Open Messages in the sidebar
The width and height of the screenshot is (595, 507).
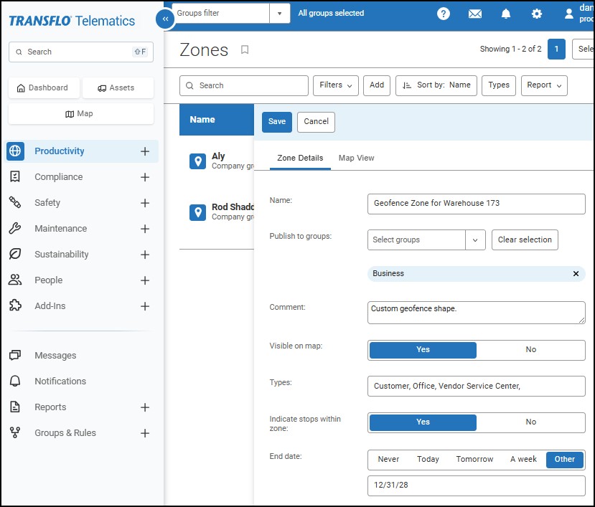pyautogui.click(x=55, y=356)
